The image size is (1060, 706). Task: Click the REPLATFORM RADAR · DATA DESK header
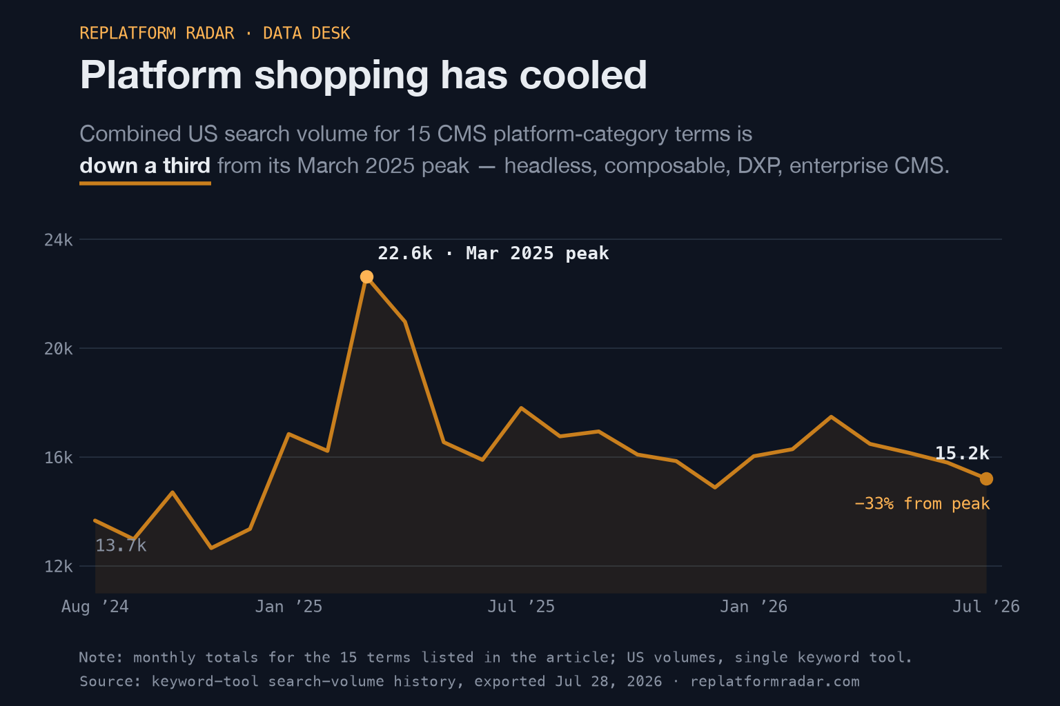point(215,33)
